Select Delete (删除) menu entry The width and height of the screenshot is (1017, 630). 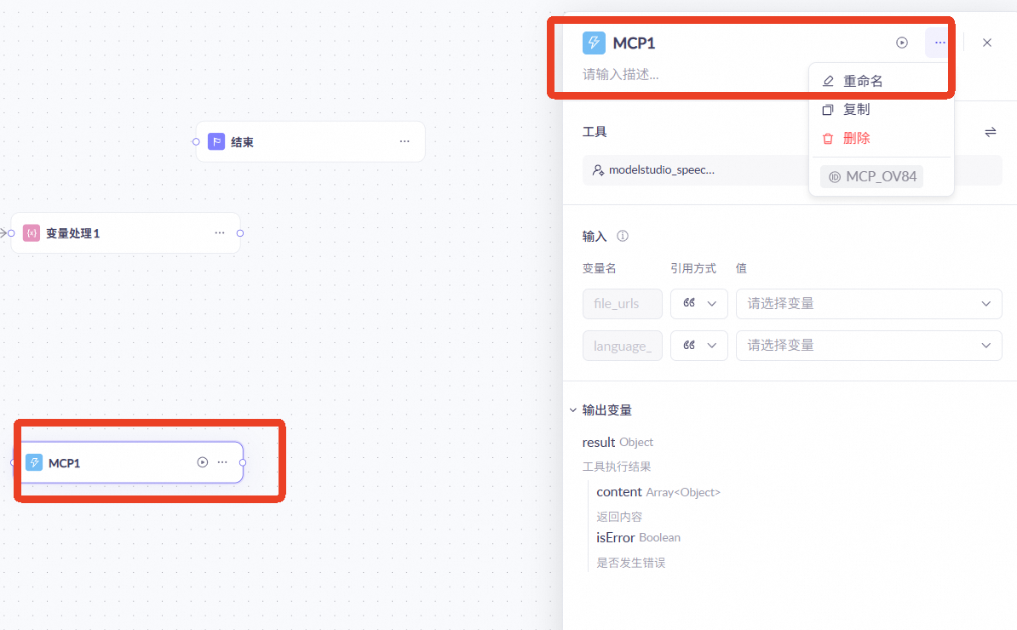pyautogui.click(x=881, y=138)
